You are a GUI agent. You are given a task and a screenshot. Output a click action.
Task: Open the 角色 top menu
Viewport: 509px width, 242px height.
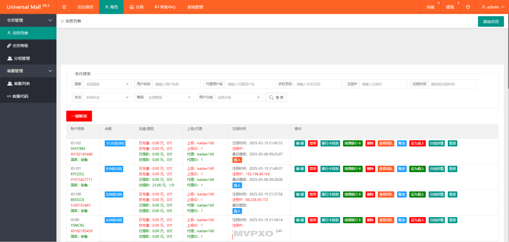[111, 7]
